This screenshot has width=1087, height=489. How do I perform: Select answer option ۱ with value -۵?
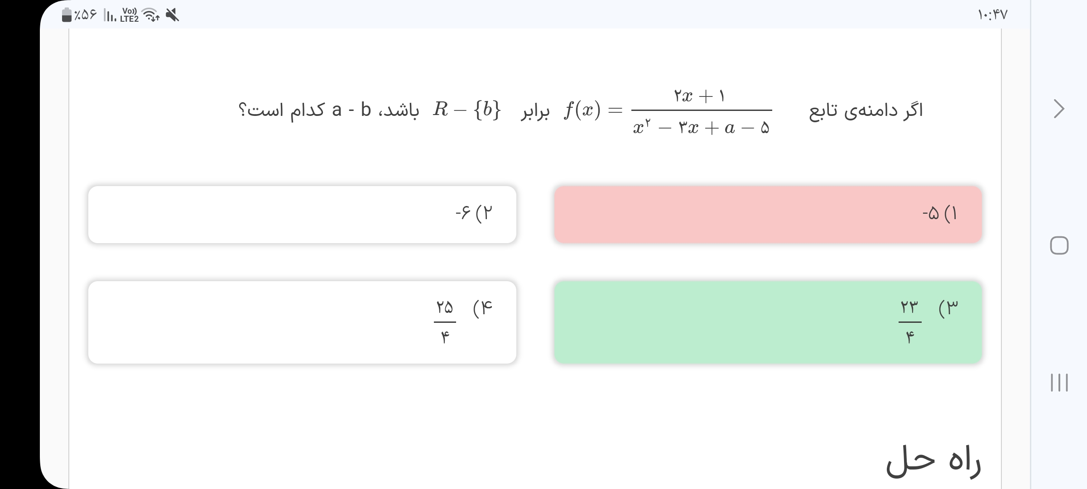(768, 215)
